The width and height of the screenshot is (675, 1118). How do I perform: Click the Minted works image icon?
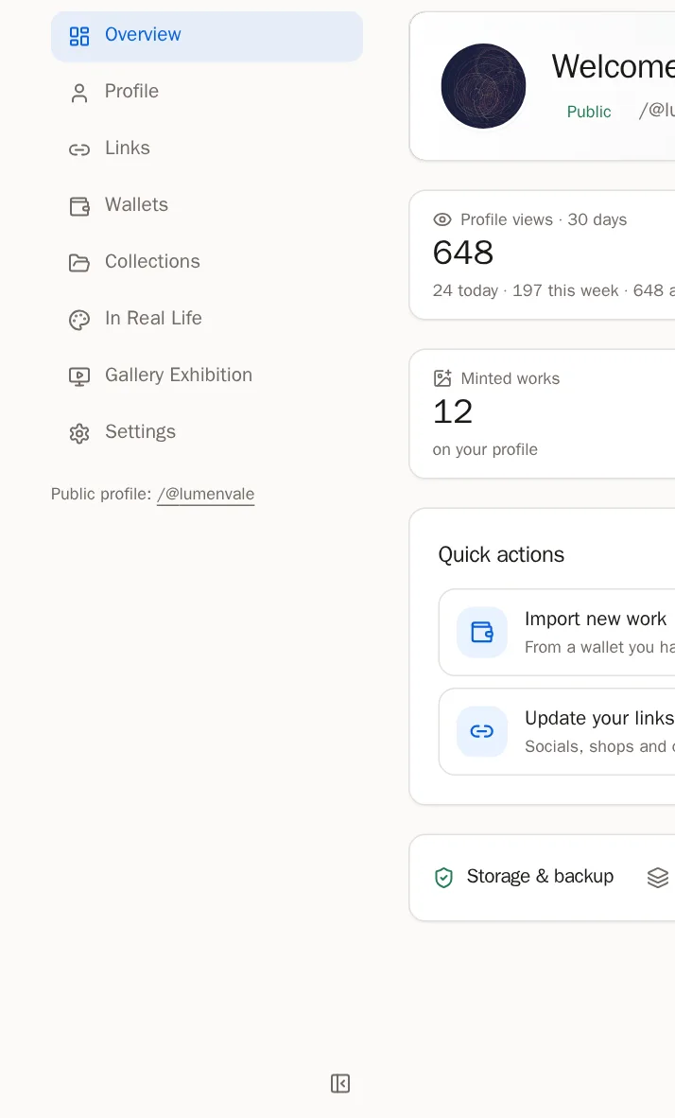[x=442, y=378]
